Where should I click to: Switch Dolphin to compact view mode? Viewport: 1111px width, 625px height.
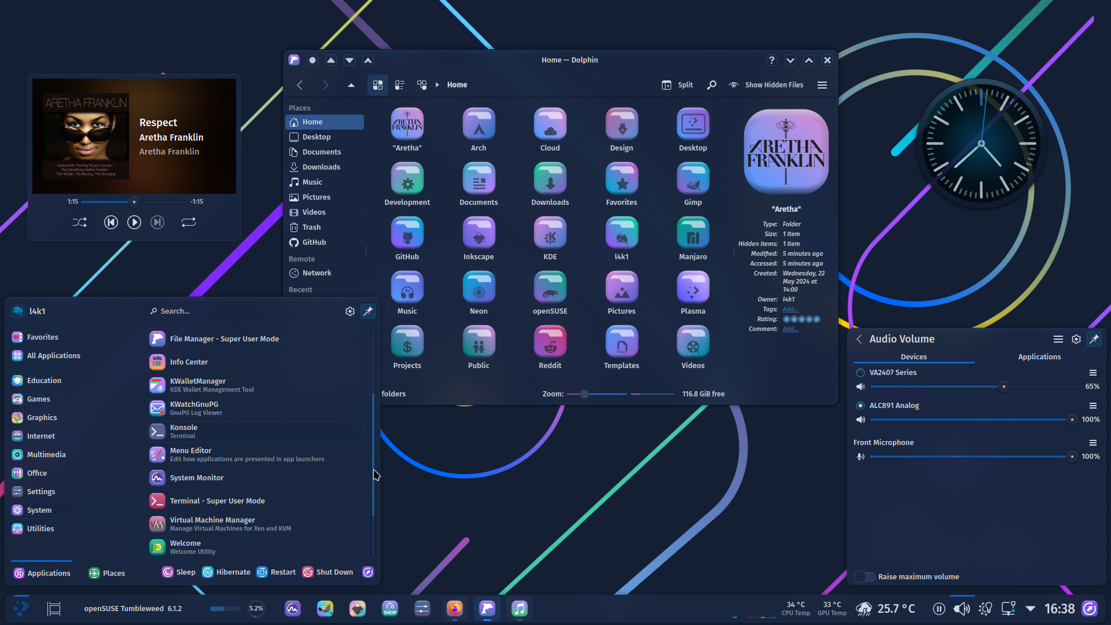[x=400, y=85]
